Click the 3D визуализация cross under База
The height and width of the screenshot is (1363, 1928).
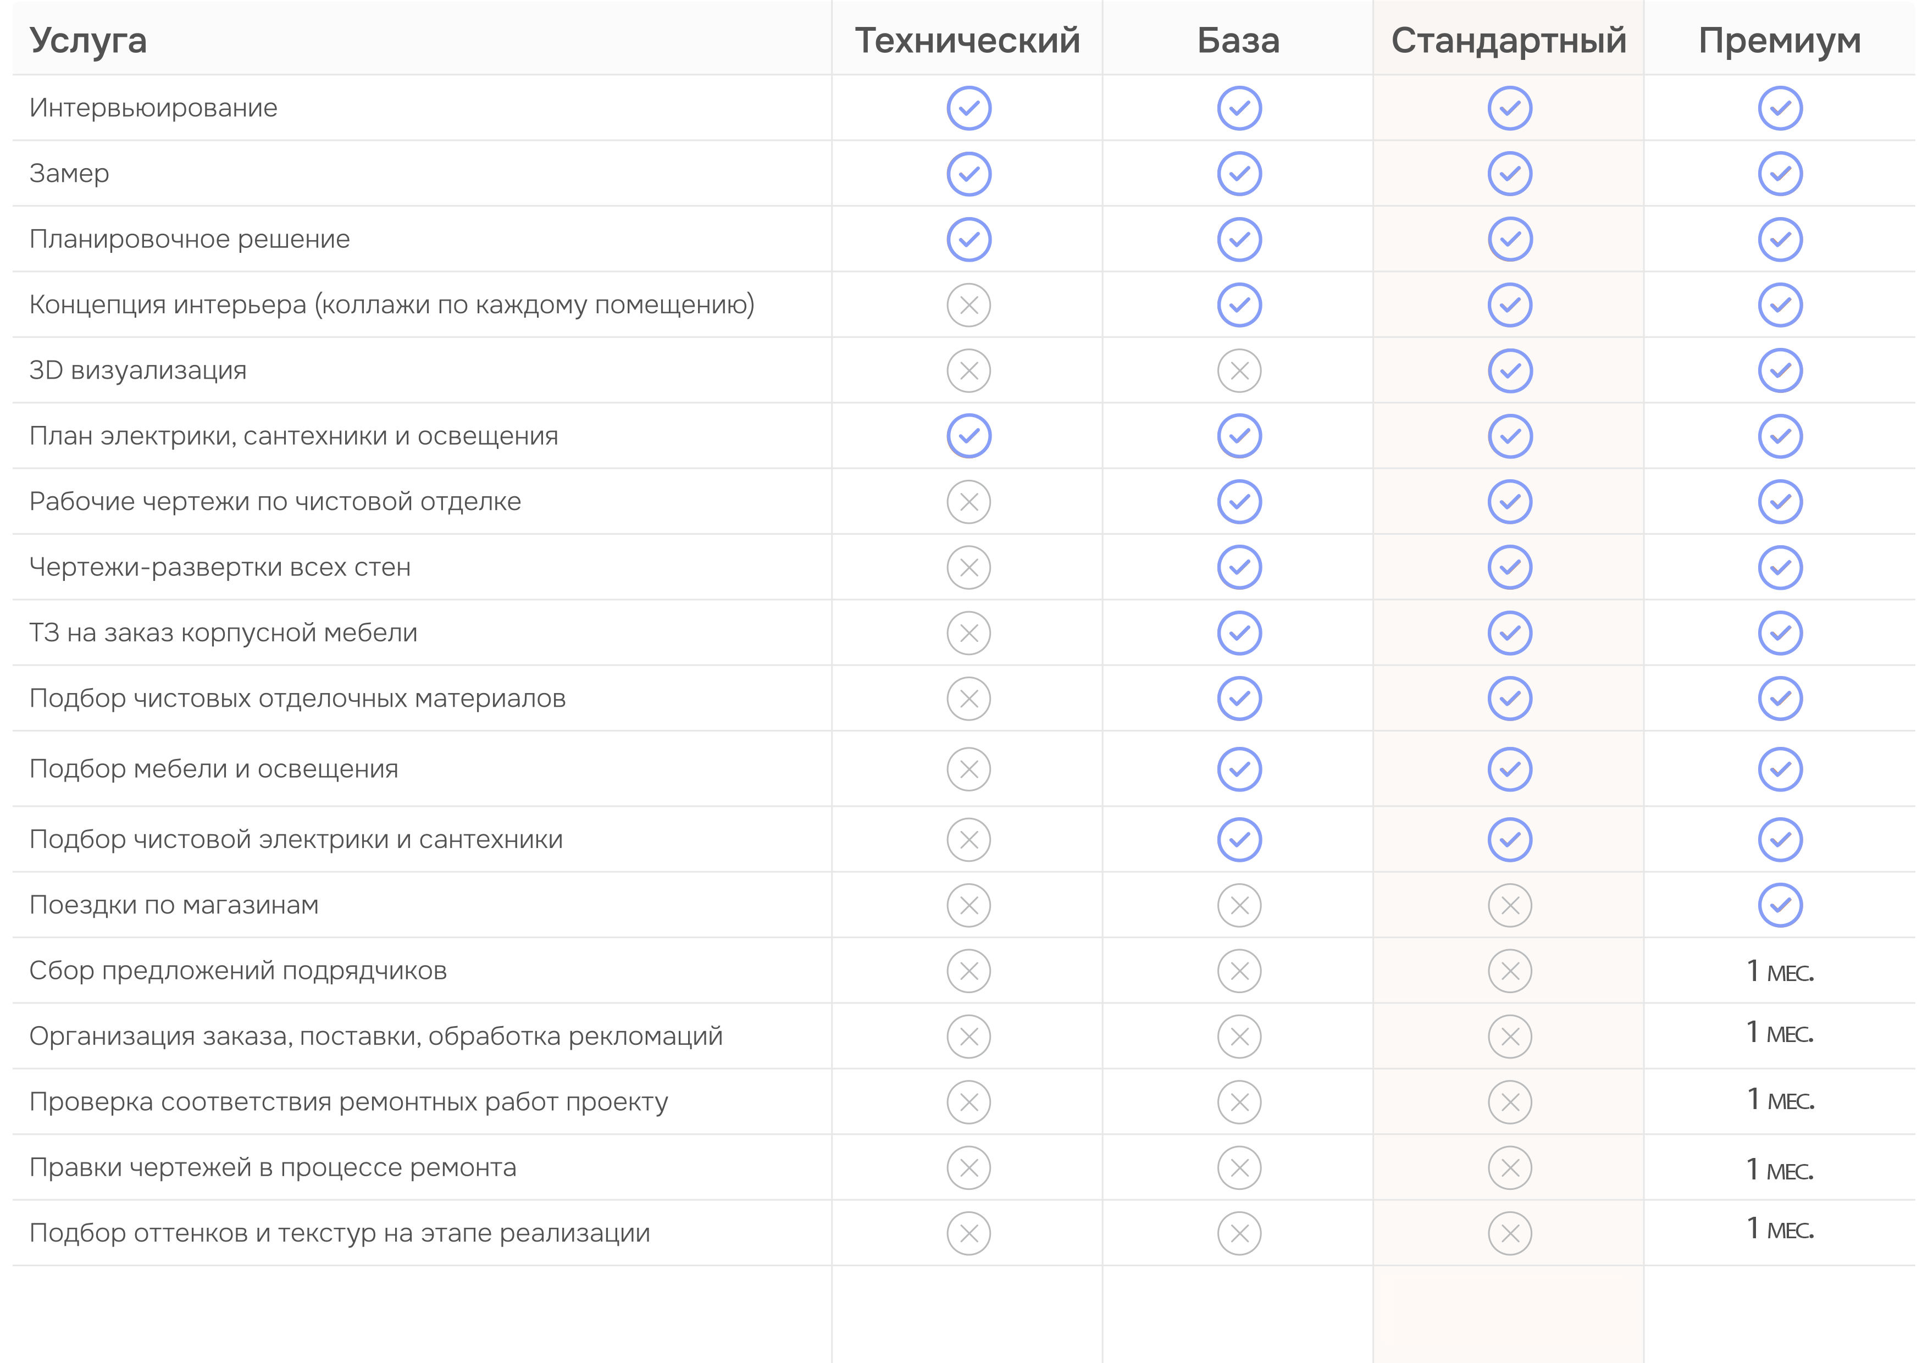(1239, 370)
